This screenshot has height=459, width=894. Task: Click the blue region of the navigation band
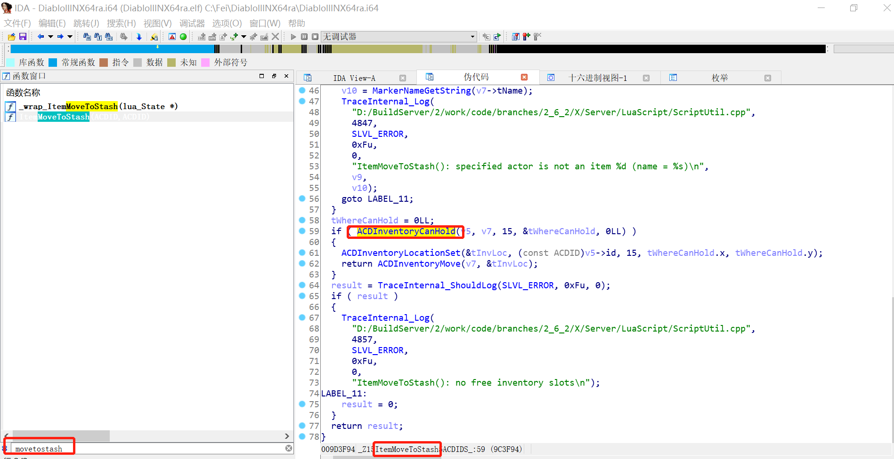(x=112, y=49)
